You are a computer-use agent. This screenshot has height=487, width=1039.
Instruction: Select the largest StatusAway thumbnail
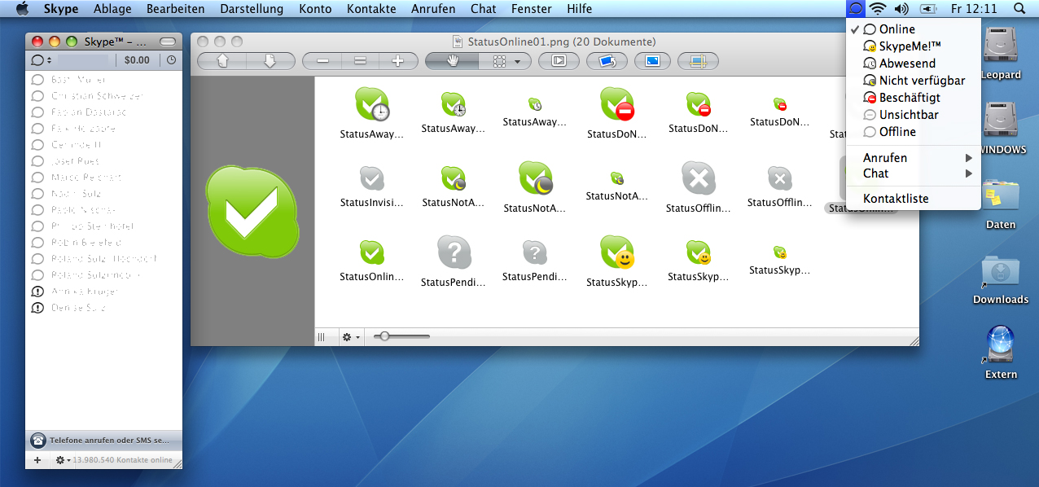[372, 105]
